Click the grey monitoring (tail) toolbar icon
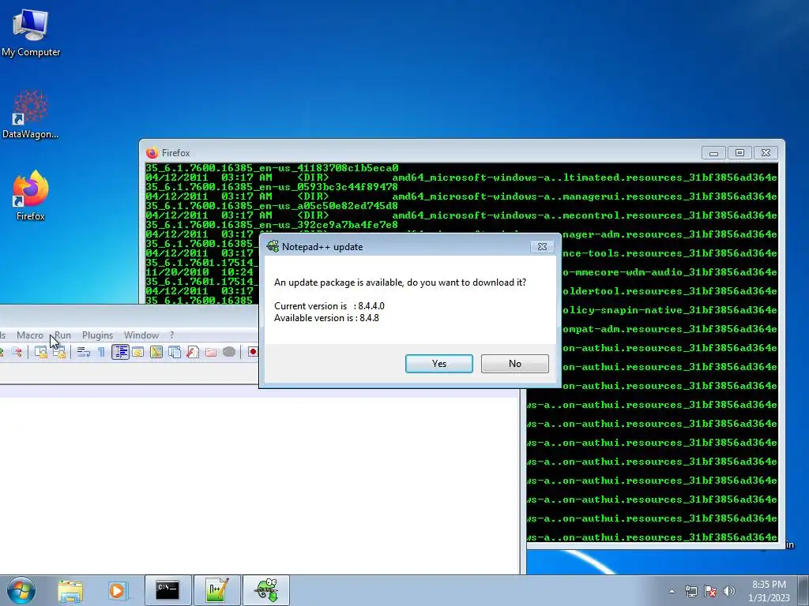 tap(229, 352)
